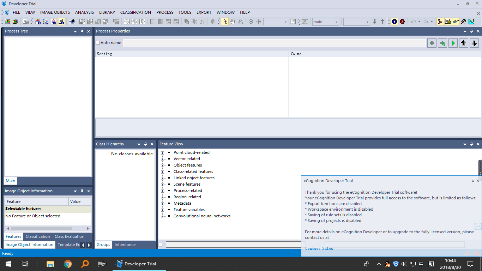This screenshot has width=482, height=271.
Task: Move process down with the down arrow button
Action: click(474, 43)
